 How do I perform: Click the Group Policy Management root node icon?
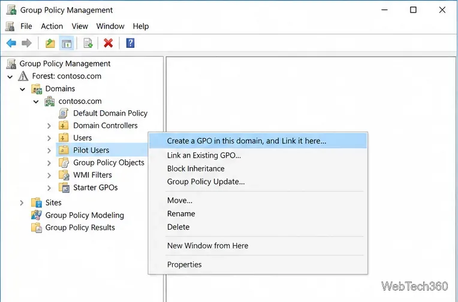tap(11, 64)
